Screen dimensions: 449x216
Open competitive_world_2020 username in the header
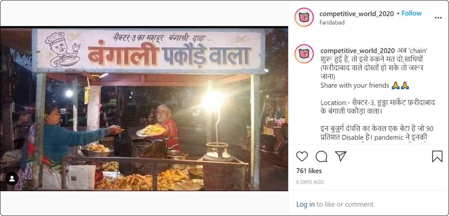click(357, 13)
